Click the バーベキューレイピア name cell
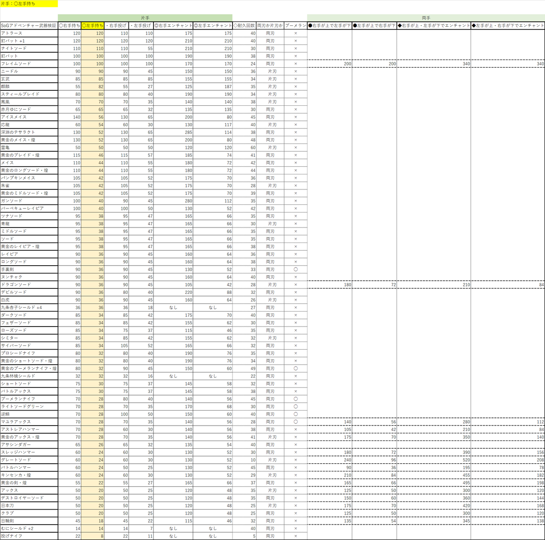The height and width of the screenshot is (540, 545). (29, 208)
